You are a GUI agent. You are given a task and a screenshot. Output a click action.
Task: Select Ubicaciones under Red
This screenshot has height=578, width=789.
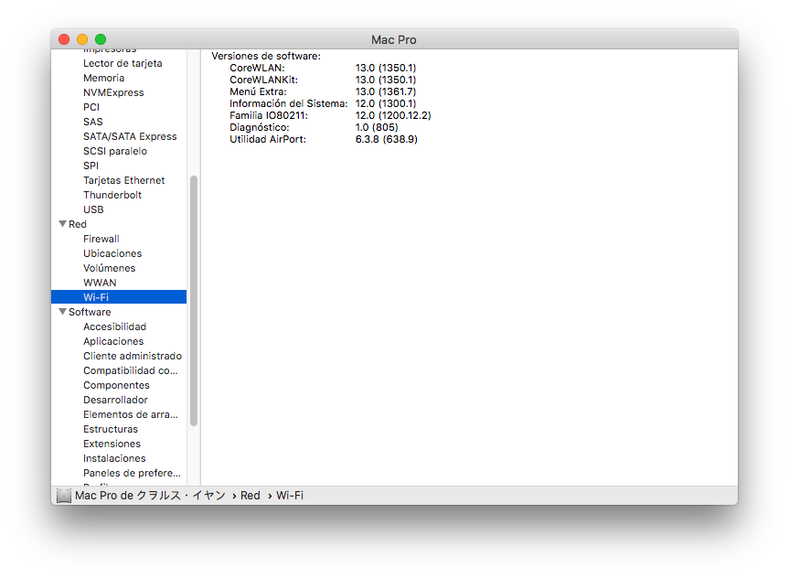(112, 253)
